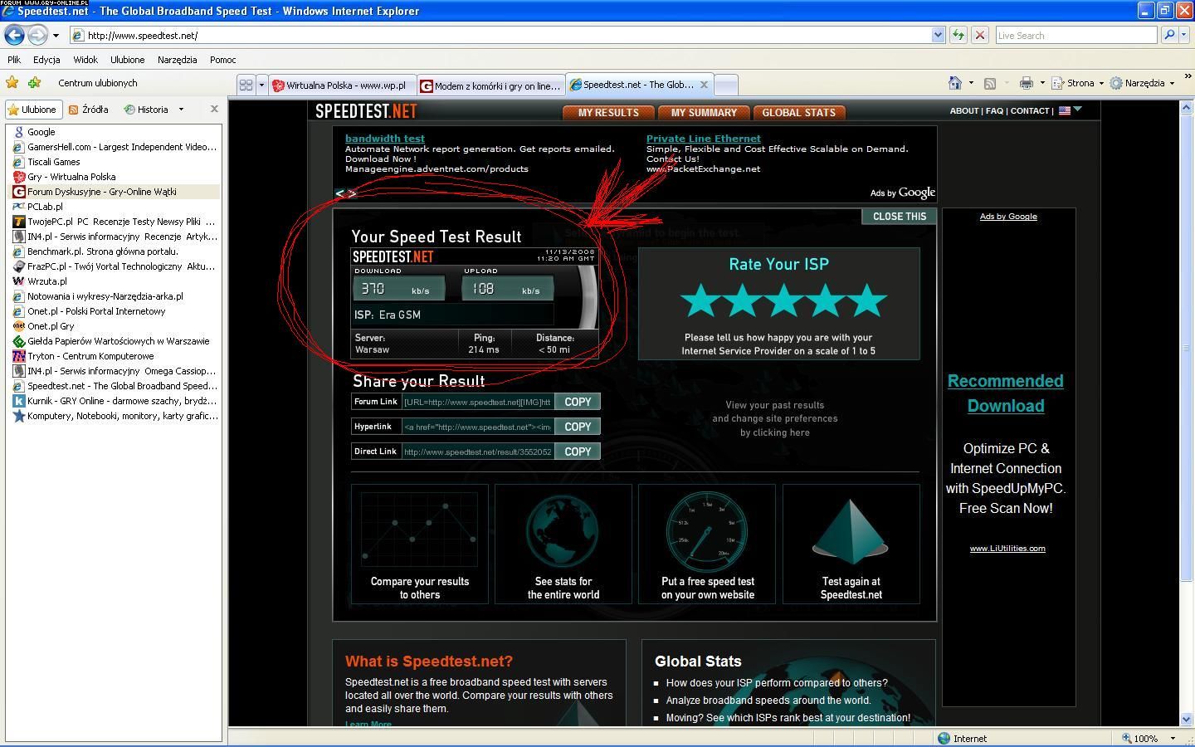Click the Live Search input box
1195x747 pixels.
(1075, 35)
